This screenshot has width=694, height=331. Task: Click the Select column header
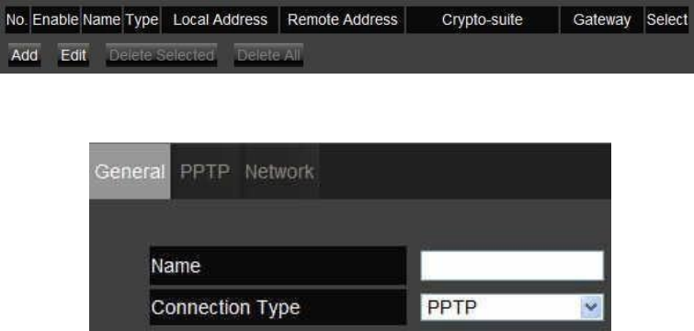[667, 20]
